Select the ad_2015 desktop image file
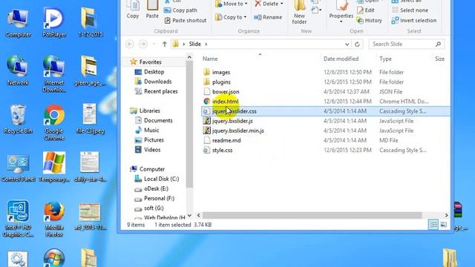 pyautogui.click(x=90, y=216)
